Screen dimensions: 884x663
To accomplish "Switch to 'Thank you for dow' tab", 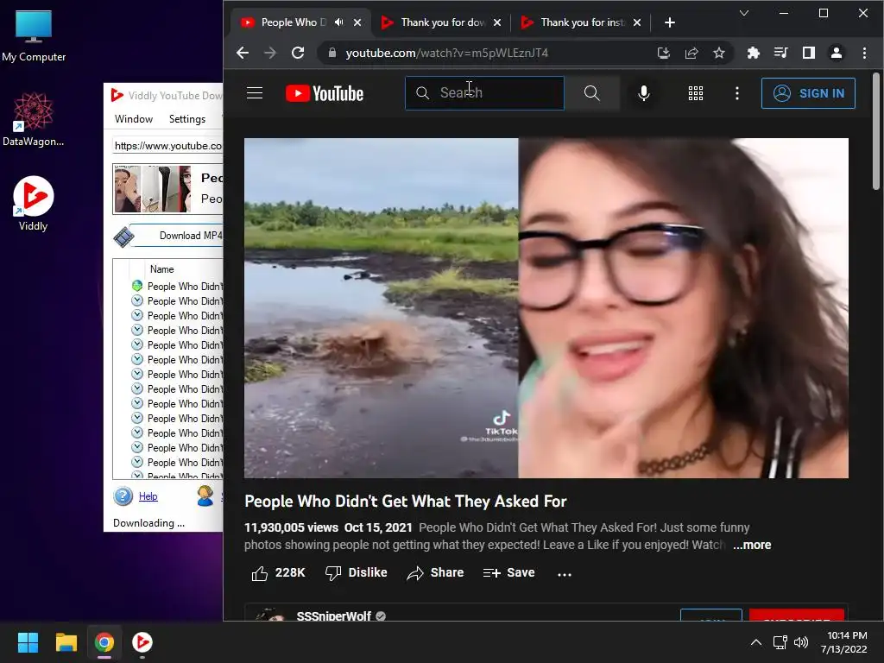I will point(443,22).
